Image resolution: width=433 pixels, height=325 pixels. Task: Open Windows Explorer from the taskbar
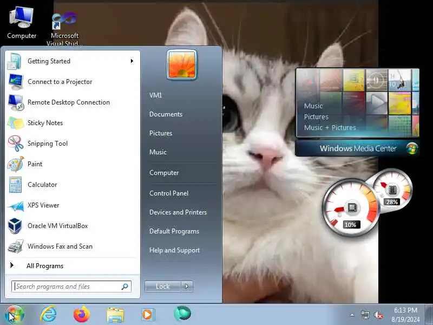point(115,315)
